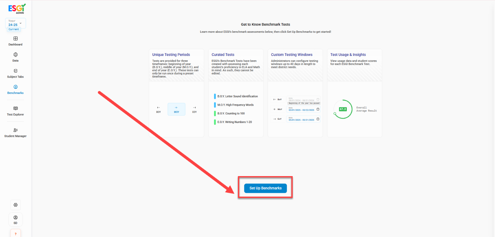Click the greyed BoY date range field
The height and width of the screenshot is (237, 495).
pyautogui.click(x=303, y=99)
